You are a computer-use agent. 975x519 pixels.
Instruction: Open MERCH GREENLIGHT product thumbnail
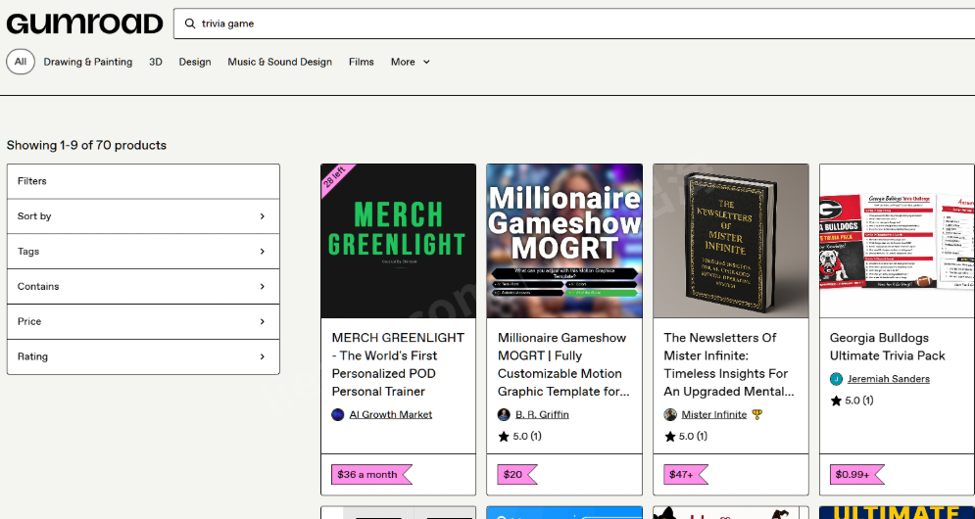point(399,241)
